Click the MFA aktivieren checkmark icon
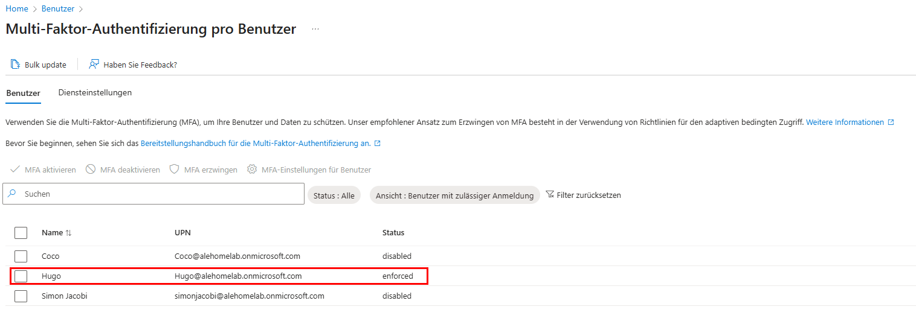This screenshot has height=324, width=916. click(15, 170)
